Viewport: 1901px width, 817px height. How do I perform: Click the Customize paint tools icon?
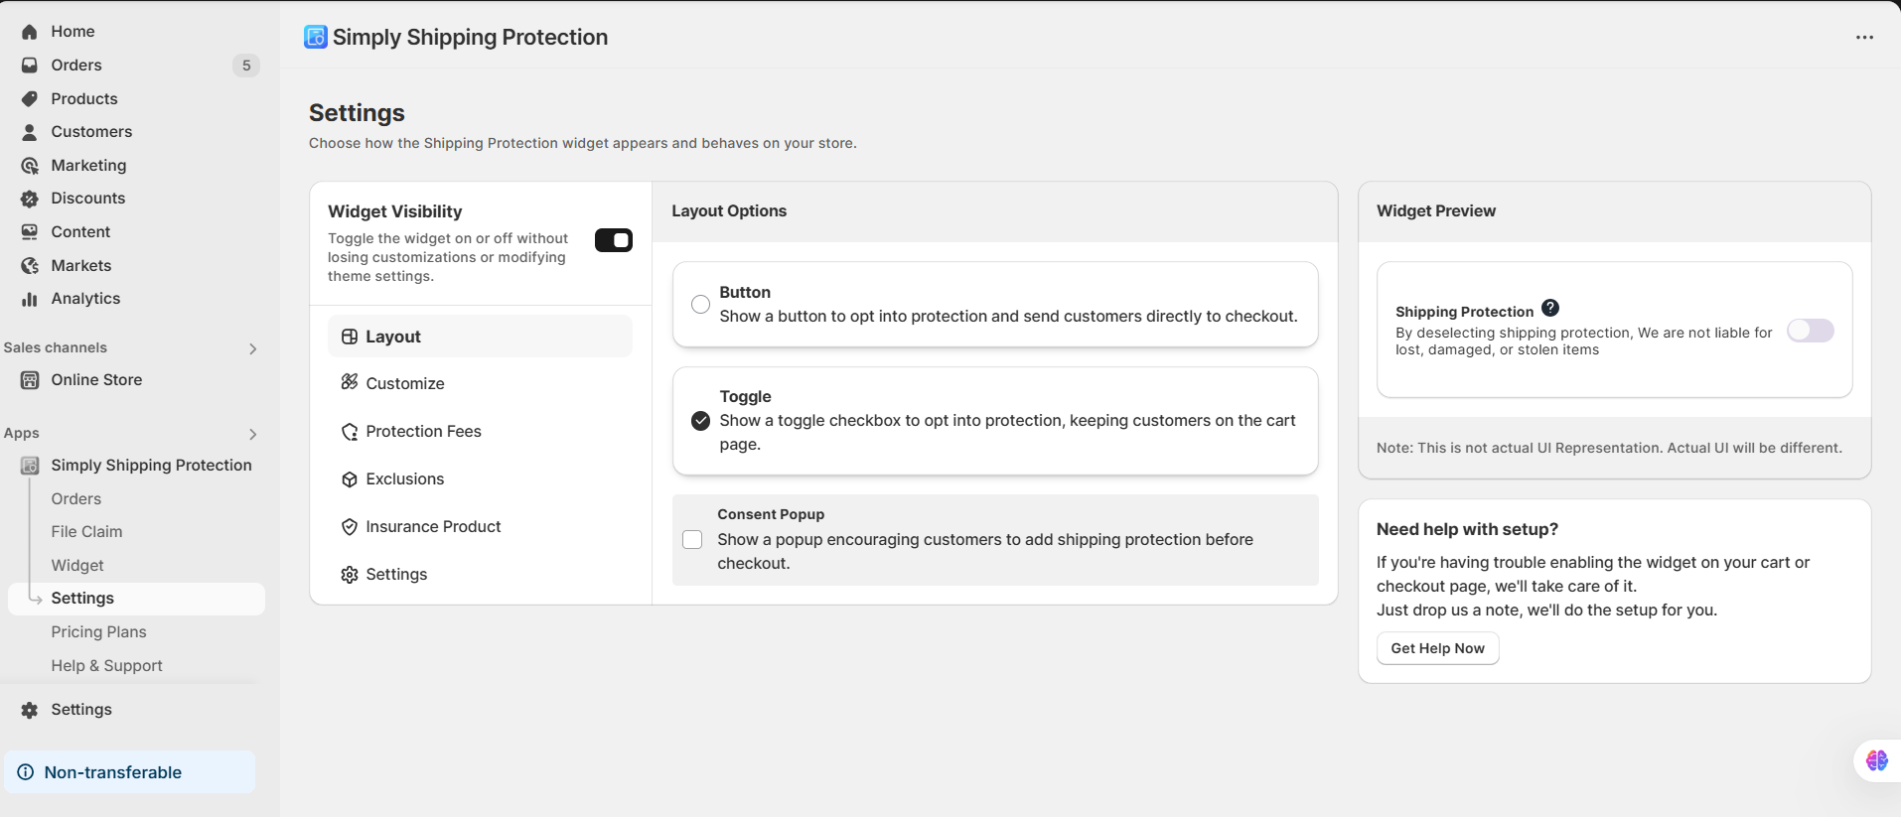coord(350,383)
